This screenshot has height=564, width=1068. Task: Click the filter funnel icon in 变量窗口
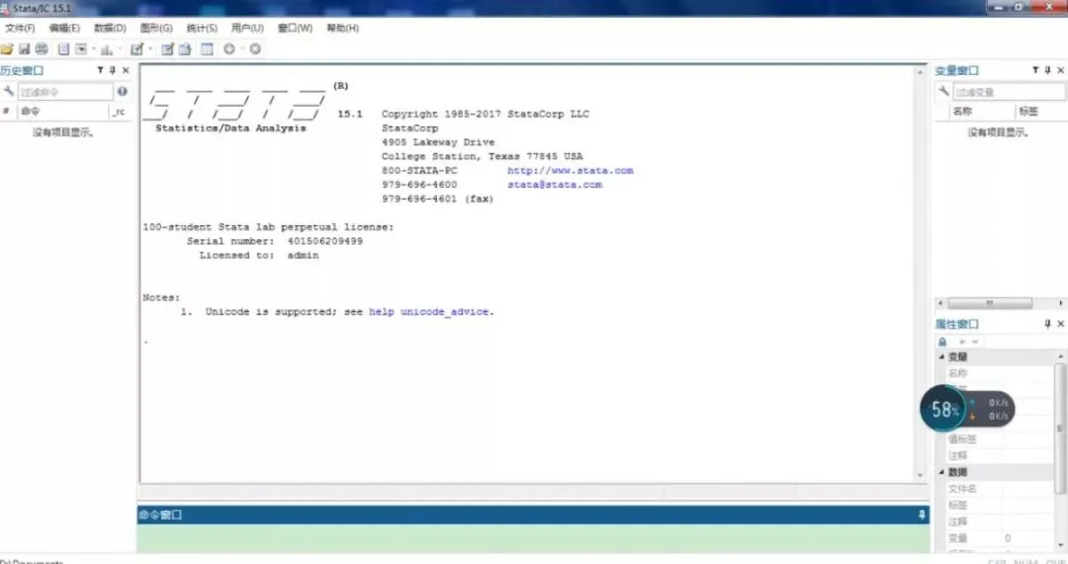[1035, 70]
